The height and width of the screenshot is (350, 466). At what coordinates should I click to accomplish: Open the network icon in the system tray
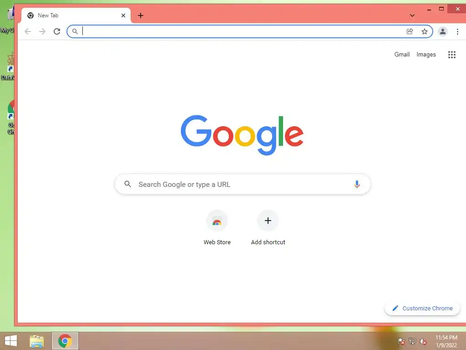412,341
